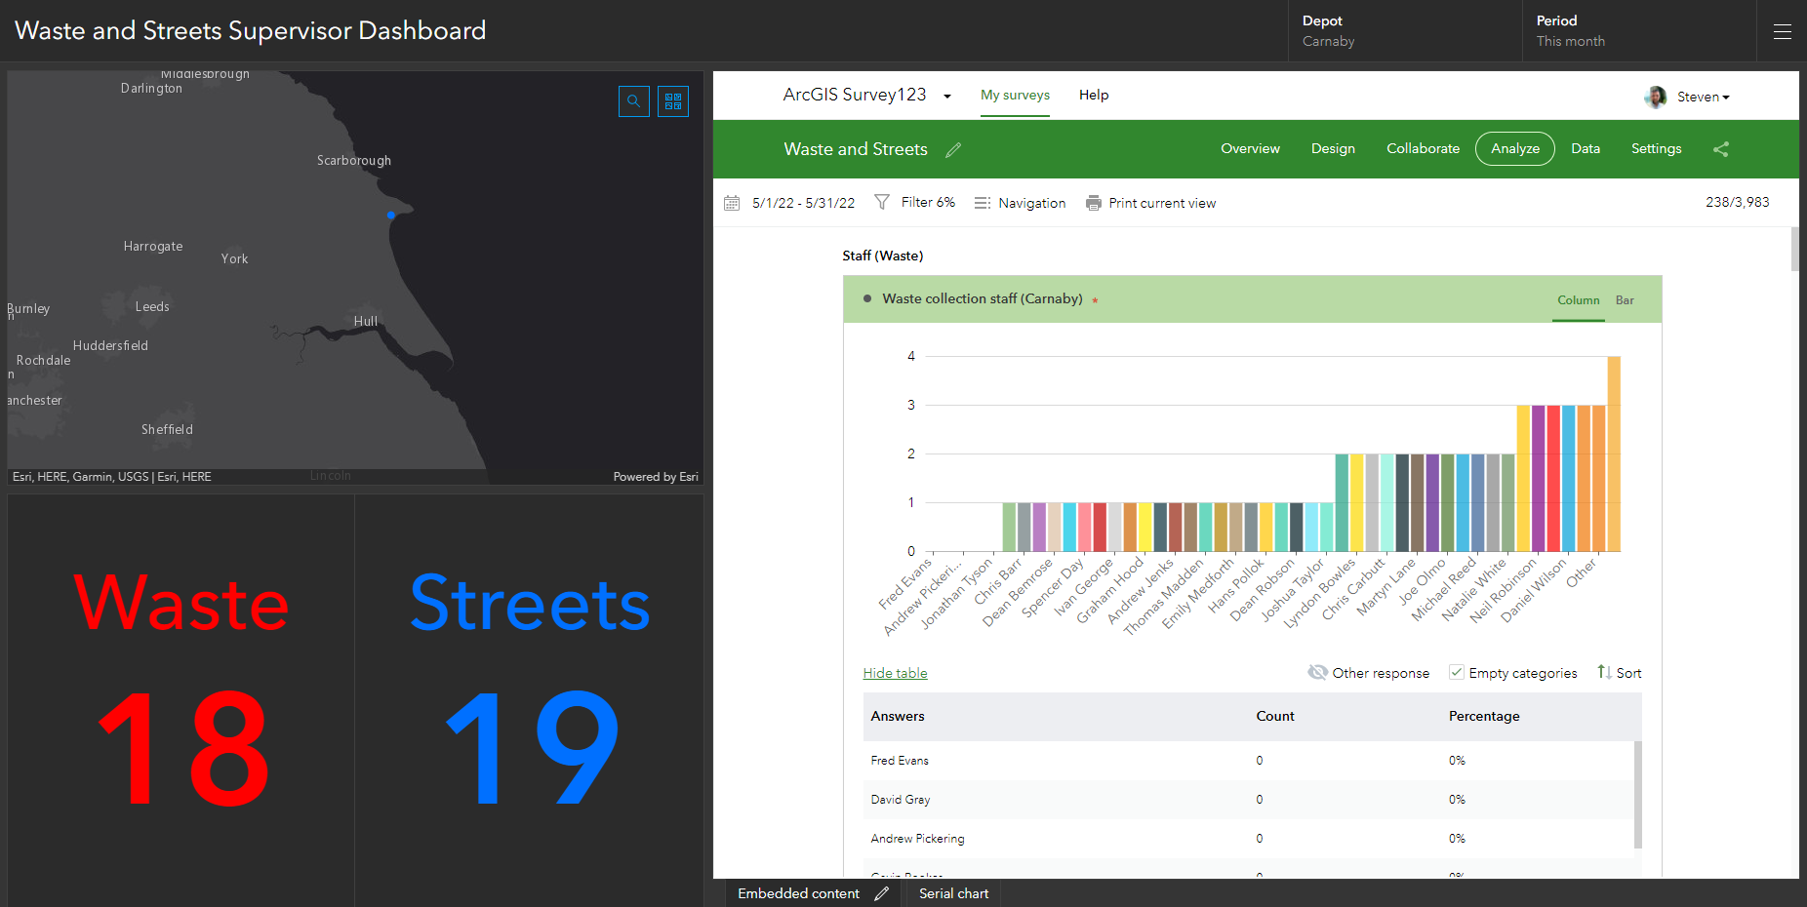Click the Leeds label on map
The width and height of the screenshot is (1807, 907).
click(152, 307)
